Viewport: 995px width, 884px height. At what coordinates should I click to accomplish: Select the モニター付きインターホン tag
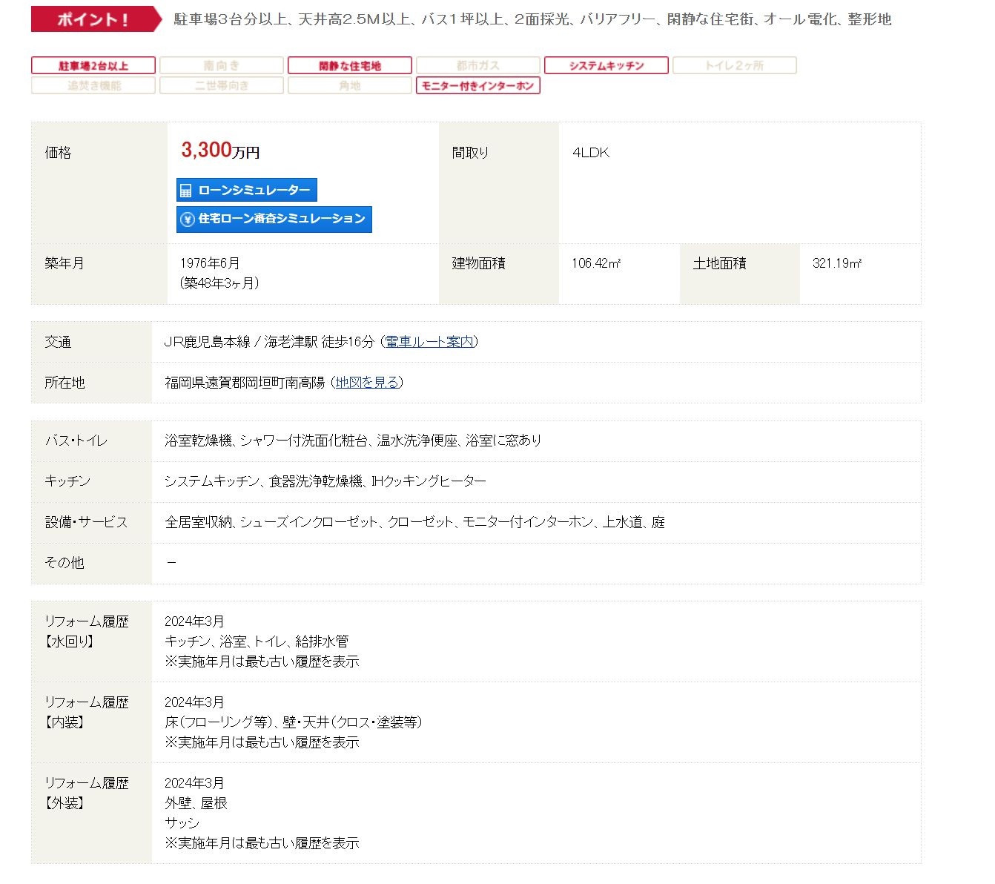pos(478,86)
